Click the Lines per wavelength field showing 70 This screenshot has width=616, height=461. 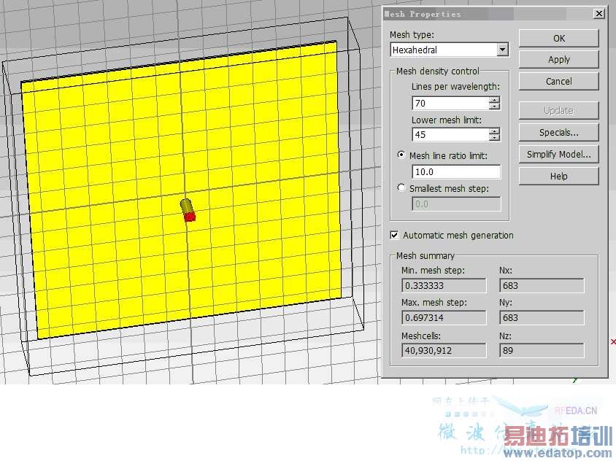[x=450, y=104]
